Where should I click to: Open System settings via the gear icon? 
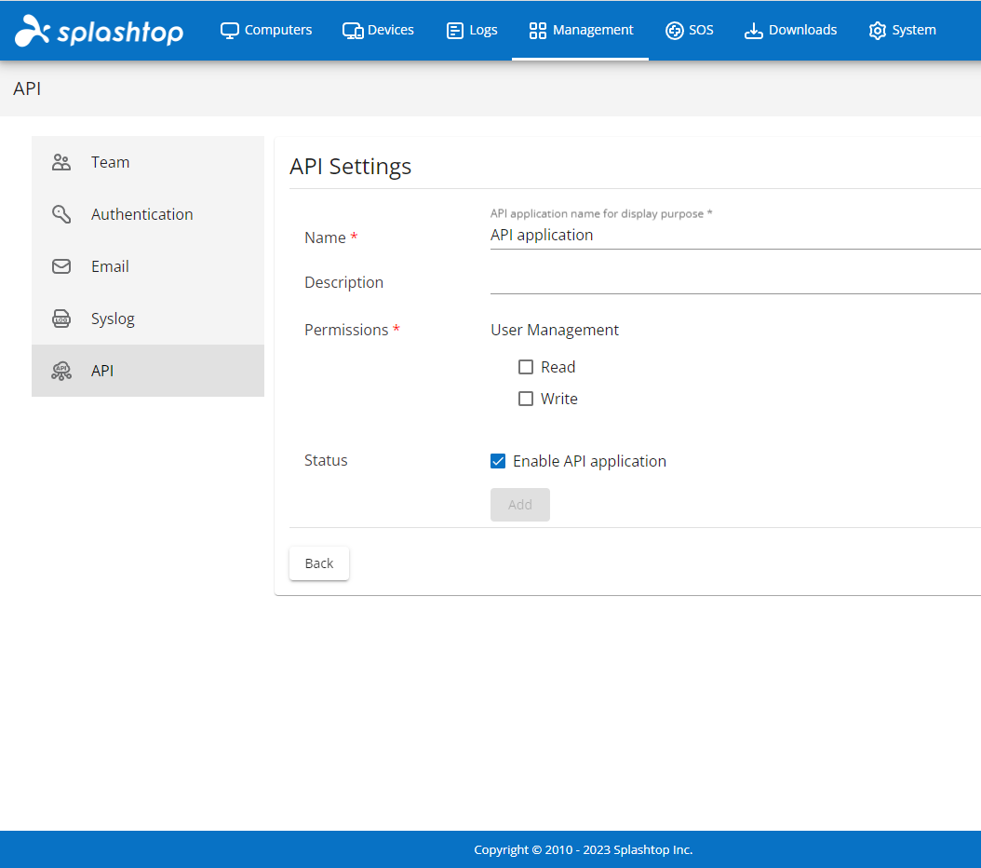click(876, 29)
